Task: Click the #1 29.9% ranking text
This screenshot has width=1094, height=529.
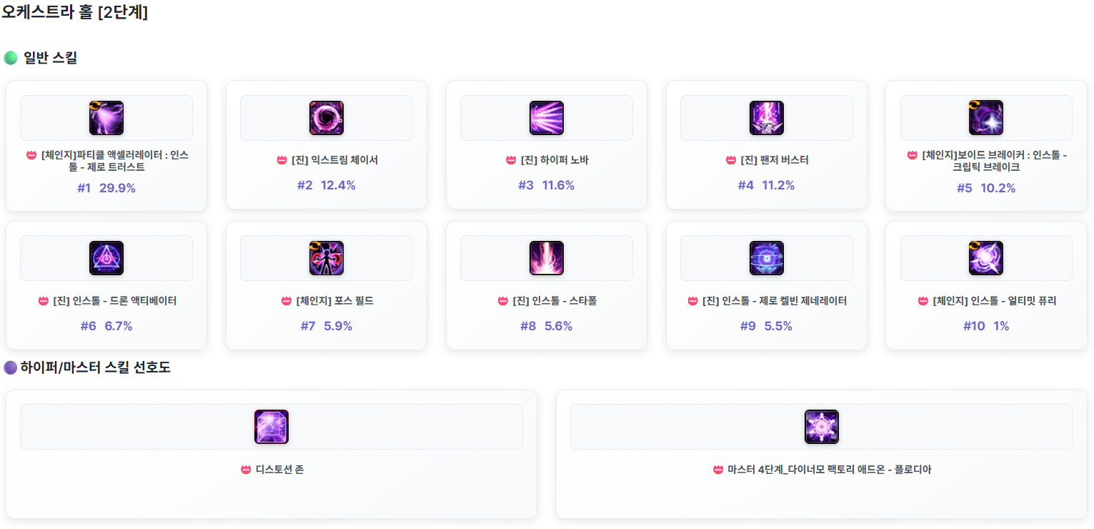Action: click(106, 188)
